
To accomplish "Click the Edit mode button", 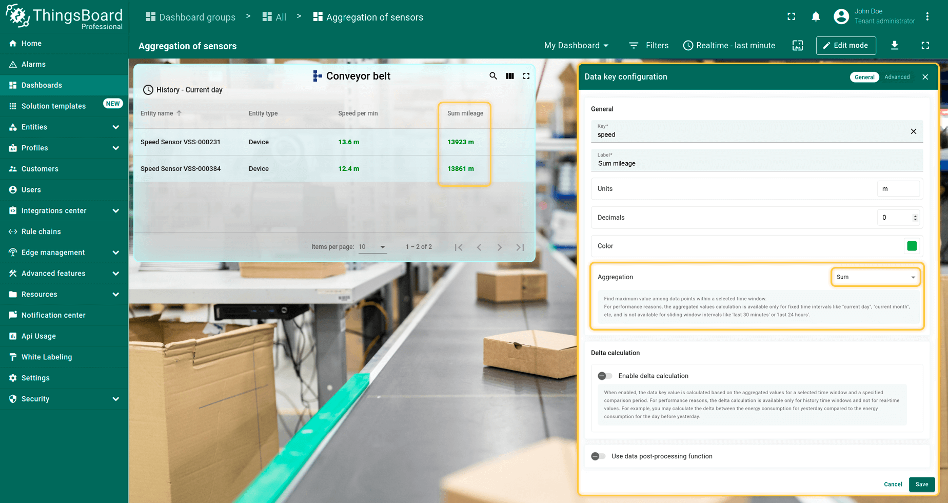I will [x=846, y=46].
